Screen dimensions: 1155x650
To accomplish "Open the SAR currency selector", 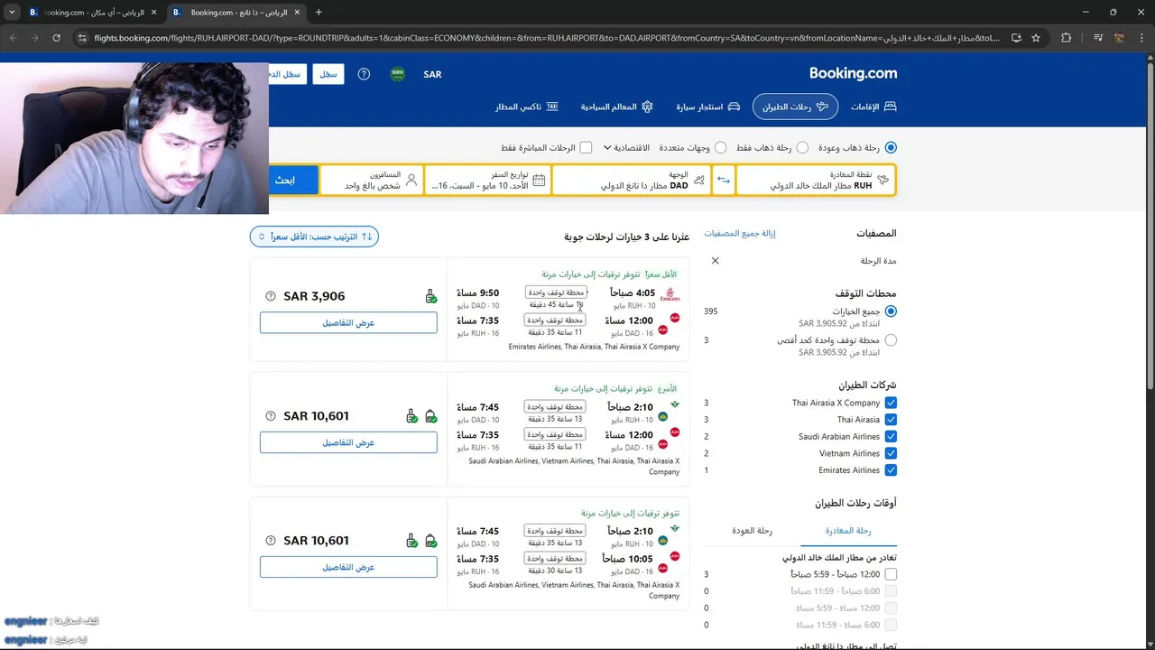I will pos(432,74).
